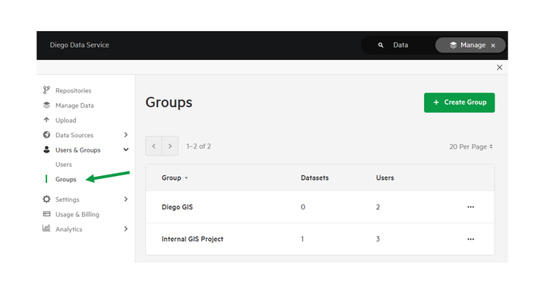Go to the next page of groups
This screenshot has height=289, width=547.
pyautogui.click(x=170, y=146)
